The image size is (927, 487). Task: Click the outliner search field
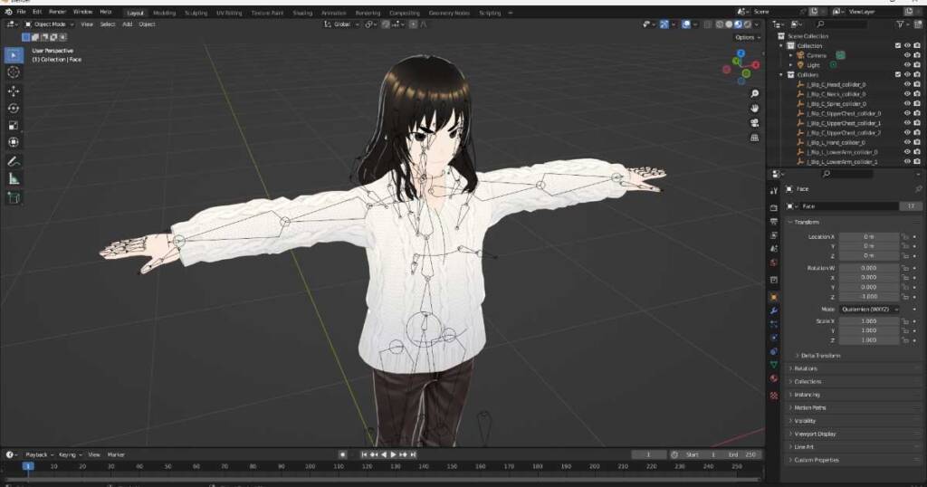[841, 24]
